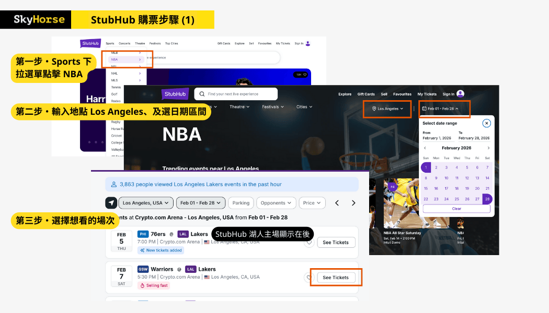Favorite the Feb 5 76ers vs Lakers game
The image size is (549, 313).
pos(309,243)
